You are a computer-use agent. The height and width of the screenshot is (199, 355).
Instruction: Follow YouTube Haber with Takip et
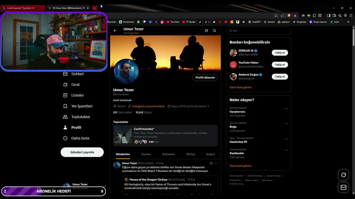(x=280, y=65)
